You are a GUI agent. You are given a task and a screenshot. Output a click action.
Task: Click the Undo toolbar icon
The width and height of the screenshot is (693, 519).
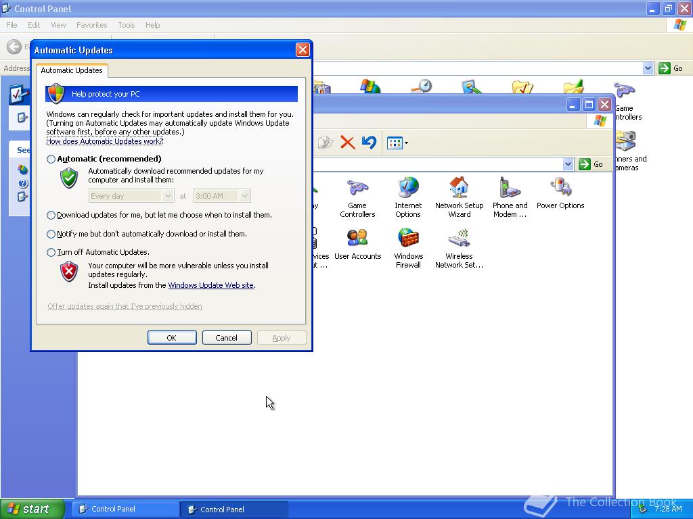368,143
